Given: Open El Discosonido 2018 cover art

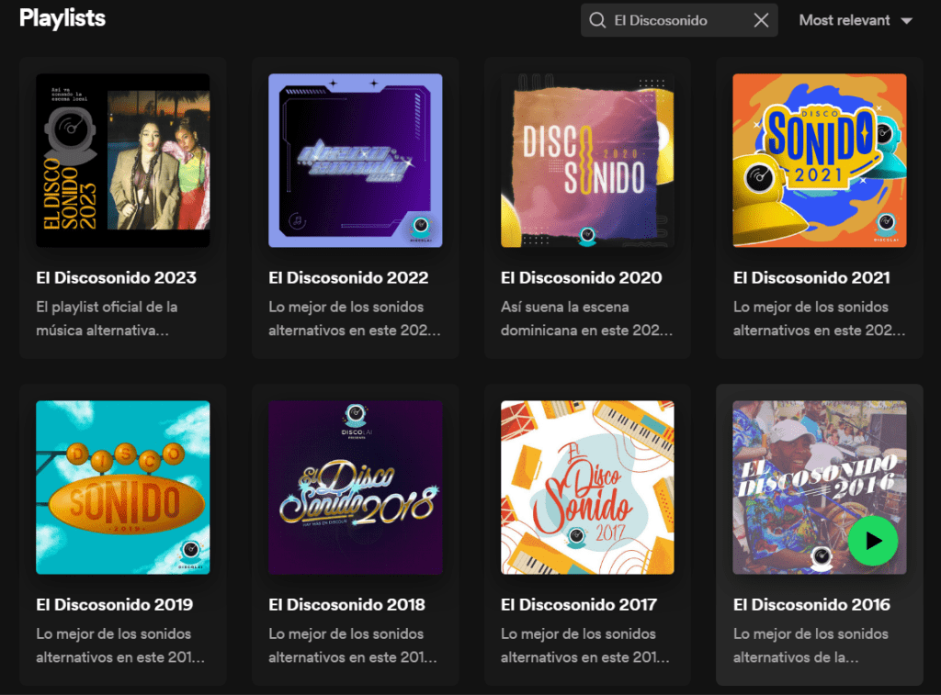Looking at the screenshot, I should [x=355, y=488].
